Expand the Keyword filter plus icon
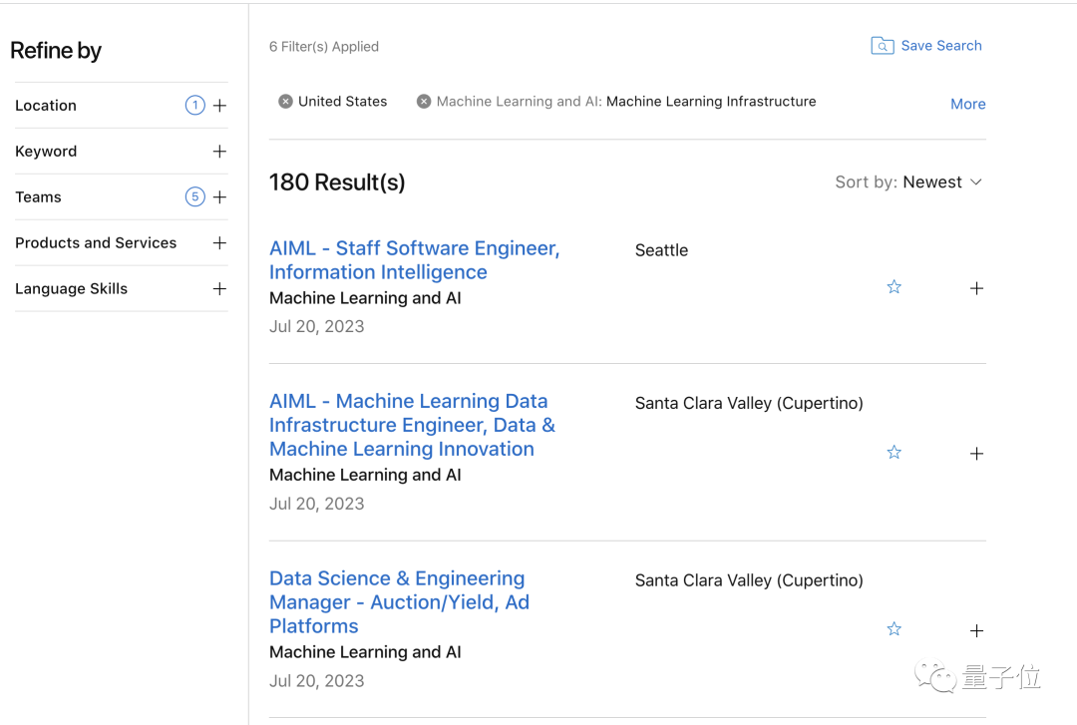 click(219, 152)
